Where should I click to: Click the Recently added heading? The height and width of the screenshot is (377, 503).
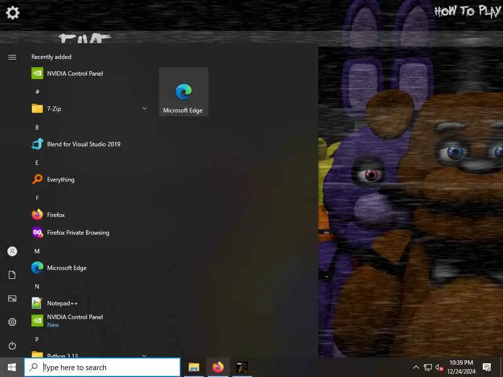[x=51, y=57]
